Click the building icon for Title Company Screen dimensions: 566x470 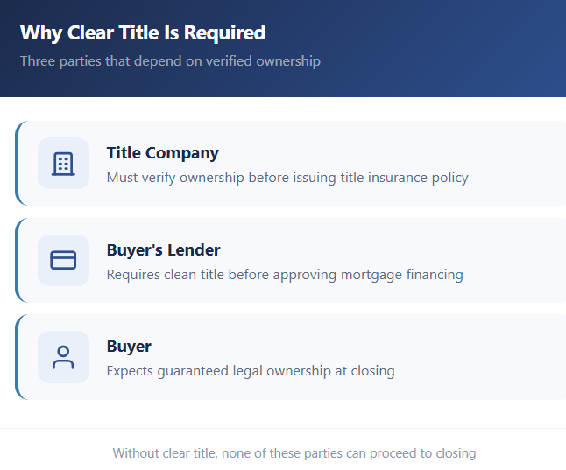coord(63,163)
